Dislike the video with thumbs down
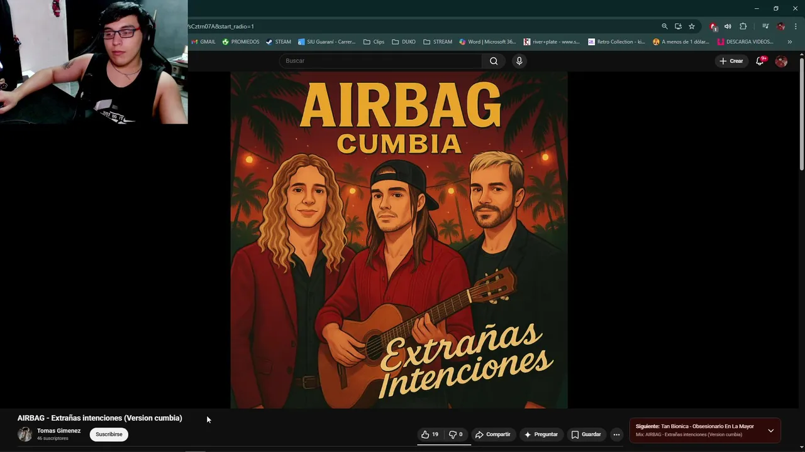This screenshot has width=805, height=452. (x=456, y=434)
